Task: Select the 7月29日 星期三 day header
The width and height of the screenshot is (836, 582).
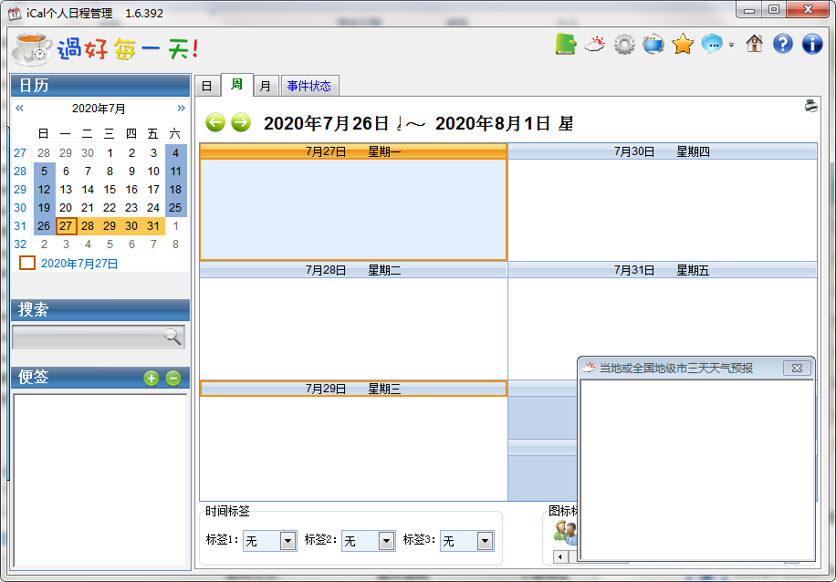Action: pyautogui.click(x=353, y=389)
